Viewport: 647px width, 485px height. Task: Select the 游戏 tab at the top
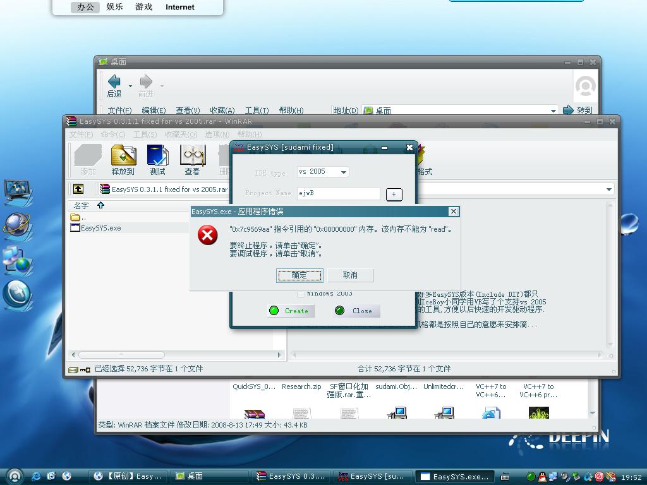pos(143,7)
